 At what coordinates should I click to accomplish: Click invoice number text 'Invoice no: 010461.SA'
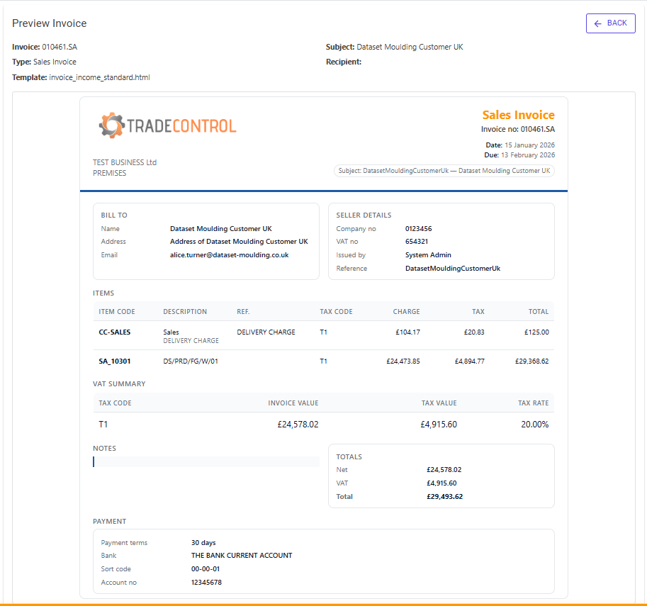pos(518,129)
